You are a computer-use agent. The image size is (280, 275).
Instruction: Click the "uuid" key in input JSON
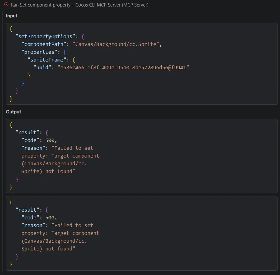(42, 67)
